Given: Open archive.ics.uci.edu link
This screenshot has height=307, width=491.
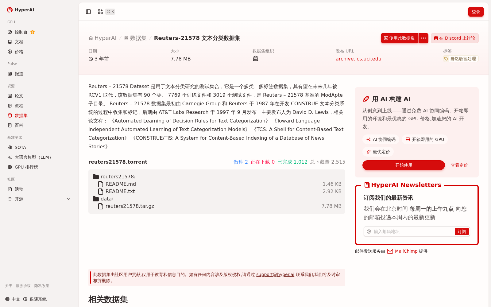Looking at the screenshot, I should [358, 59].
